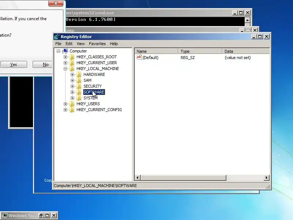Expand the HKEY_CURRENT_CONFIG key
293x220 pixels.
[66, 110]
